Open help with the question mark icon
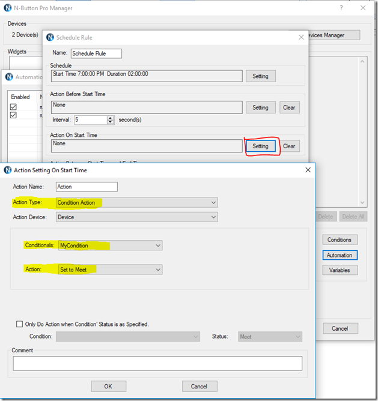The height and width of the screenshot is (401, 378). [341, 8]
